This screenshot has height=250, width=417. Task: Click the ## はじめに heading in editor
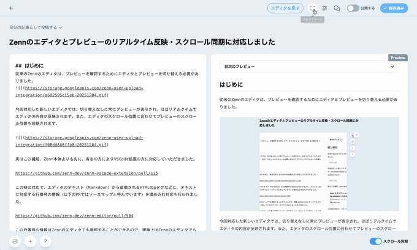[x=29, y=65]
